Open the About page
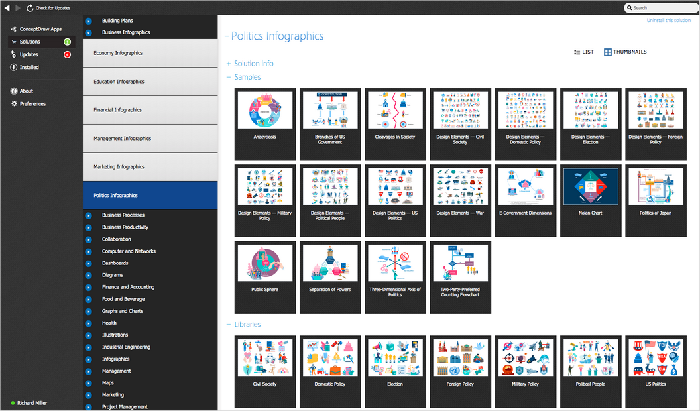This screenshot has width=700, height=411. pos(27,91)
